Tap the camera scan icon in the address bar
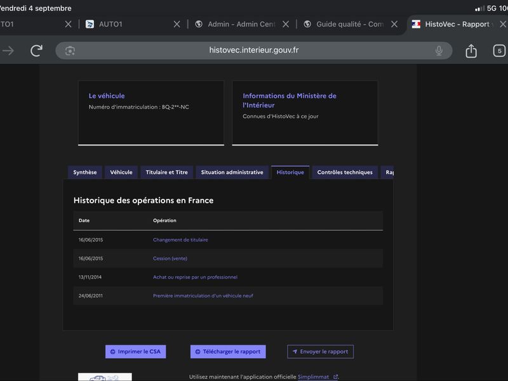508x381 pixels. pos(70,51)
